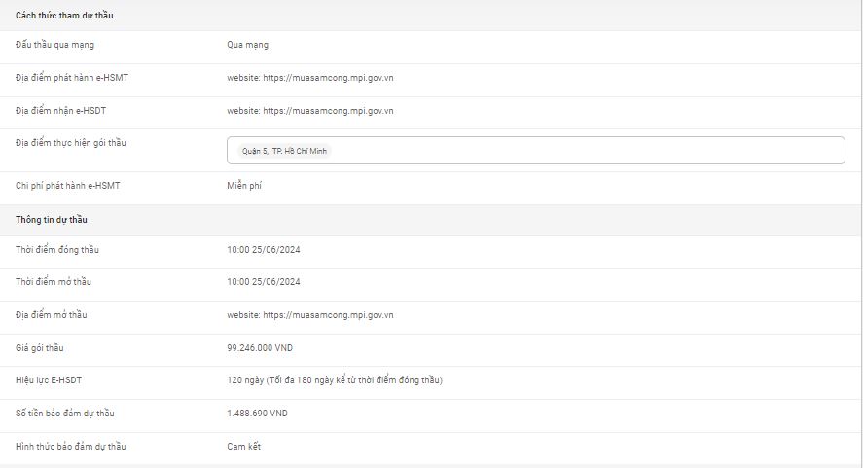Image resolution: width=863 pixels, height=468 pixels.
Task: Click the 'Hình thức bảo đảm dự thầu' label
Action: pos(70,447)
